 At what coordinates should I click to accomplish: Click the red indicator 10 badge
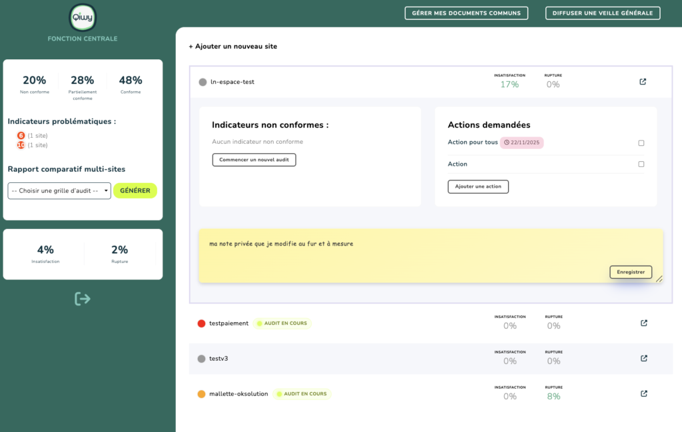21,145
